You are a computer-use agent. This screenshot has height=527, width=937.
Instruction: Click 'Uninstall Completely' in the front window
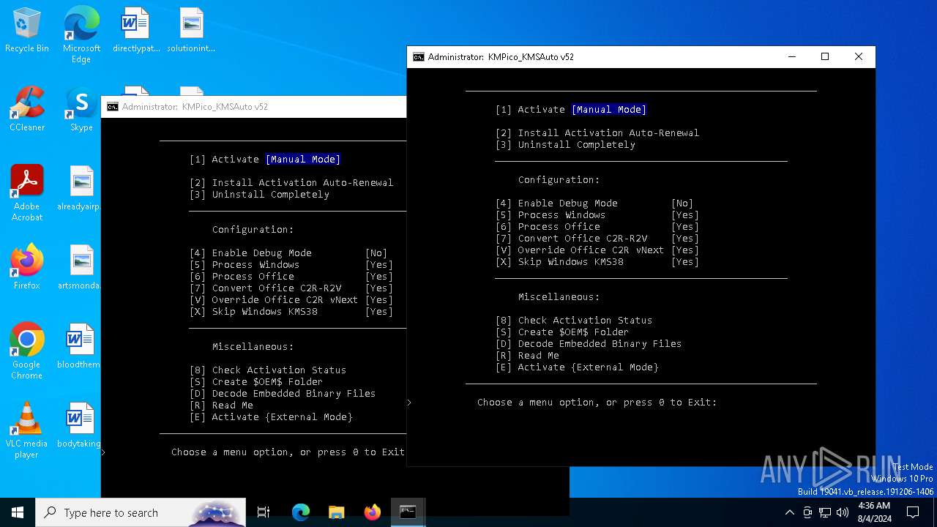(x=577, y=145)
